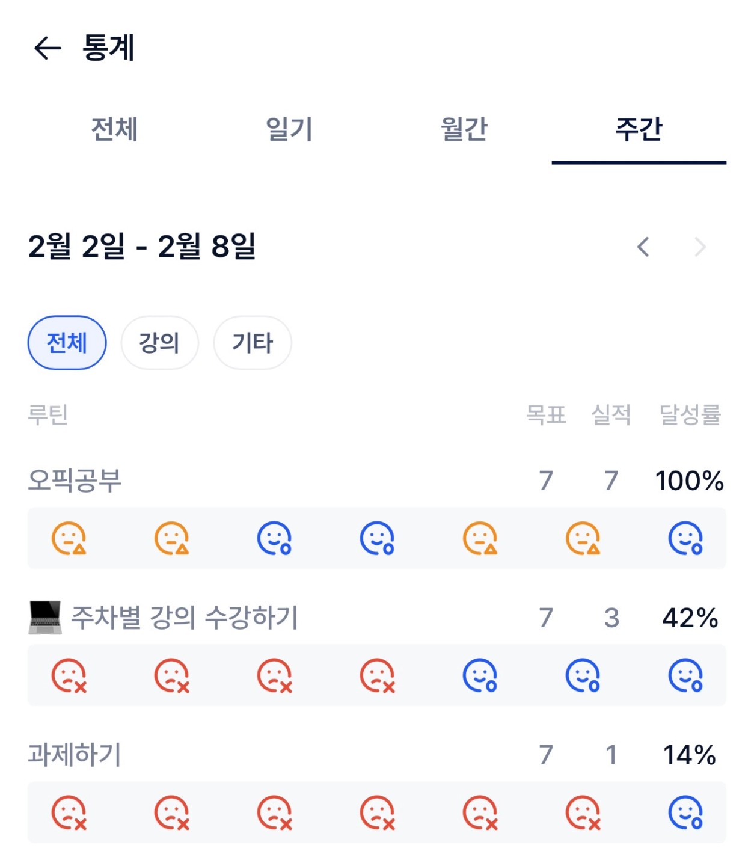Image resolution: width=754 pixels, height=866 pixels.
Task: Select the 월간 tab
Action: [464, 129]
